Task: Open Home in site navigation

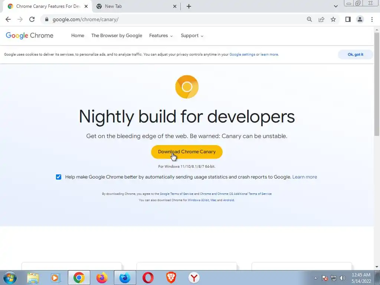Action: coord(78,36)
